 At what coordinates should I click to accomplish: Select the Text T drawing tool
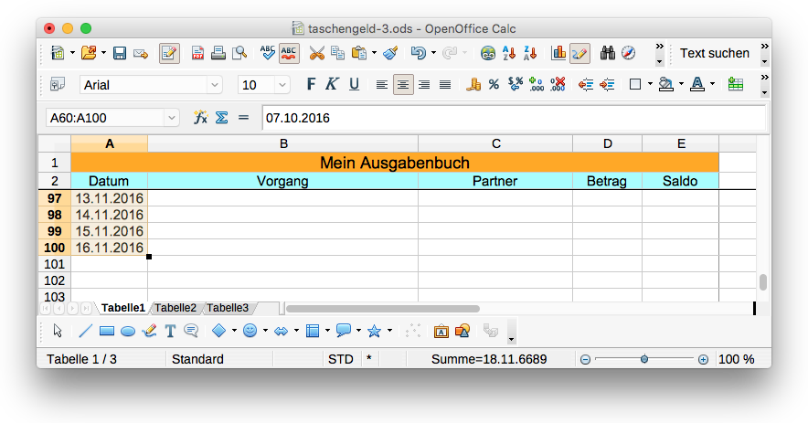click(170, 331)
